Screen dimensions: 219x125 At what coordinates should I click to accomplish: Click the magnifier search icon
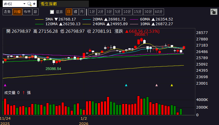[x=30, y=4]
